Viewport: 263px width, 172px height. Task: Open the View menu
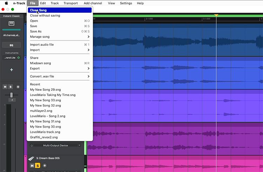(112, 3)
